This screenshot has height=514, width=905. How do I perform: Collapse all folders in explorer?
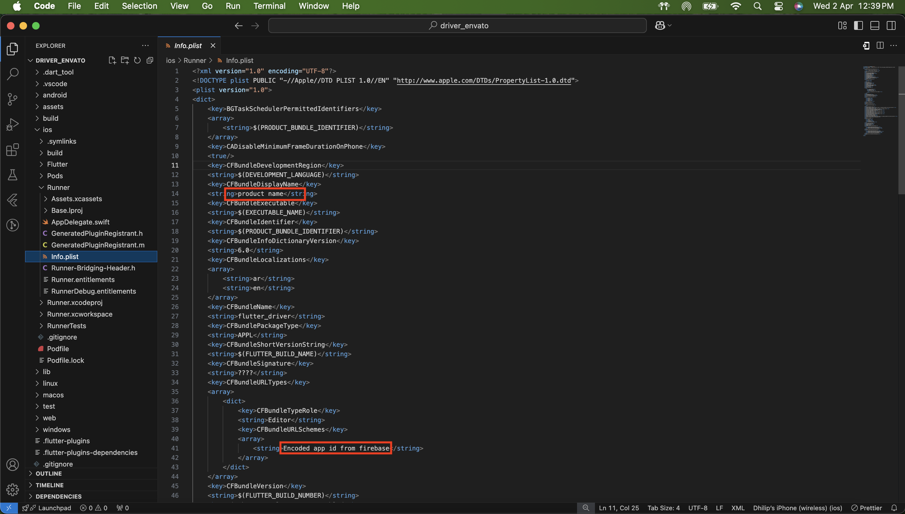(150, 60)
